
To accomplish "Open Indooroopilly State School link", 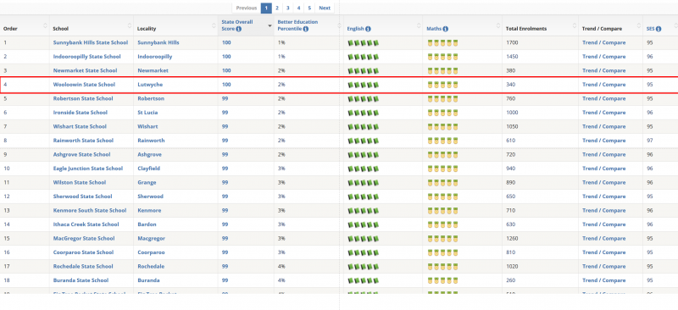I will (x=87, y=57).
